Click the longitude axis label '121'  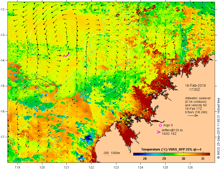pyautogui.click(x=67, y=167)
